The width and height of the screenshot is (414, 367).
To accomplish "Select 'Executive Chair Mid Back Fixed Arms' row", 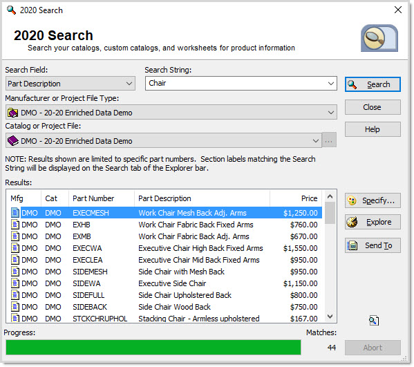I will click(167, 260).
